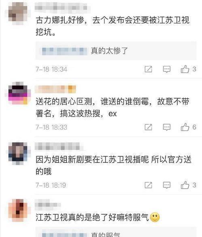Open avatar of 送花的居心叵测 commenter
The width and height of the screenshot is (202, 237).
tap(18, 93)
